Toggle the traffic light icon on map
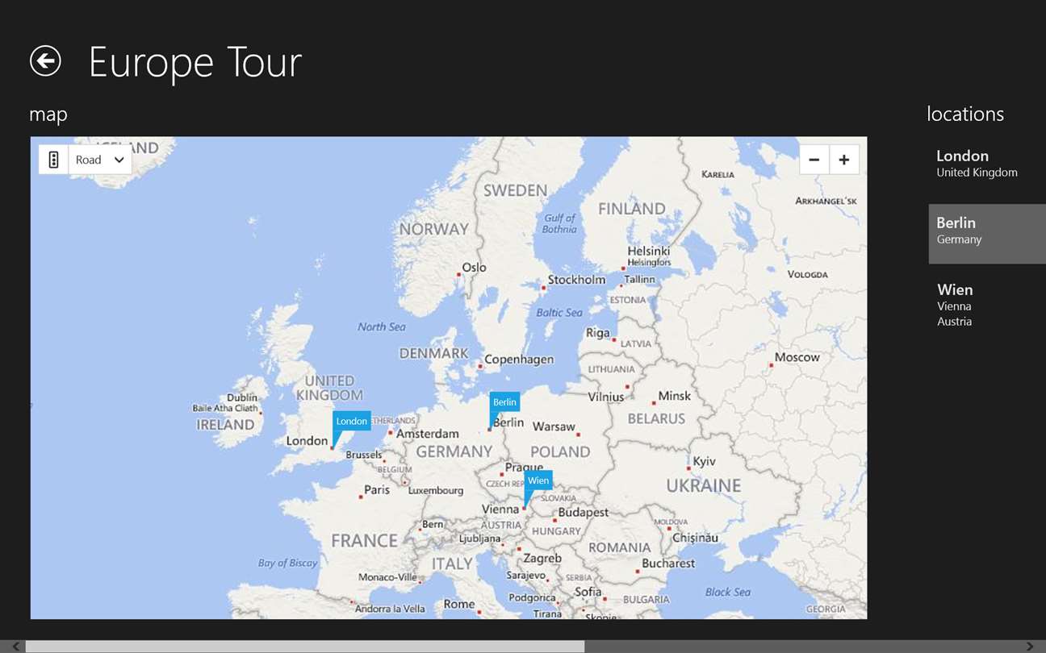1046x653 pixels. [53, 160]
